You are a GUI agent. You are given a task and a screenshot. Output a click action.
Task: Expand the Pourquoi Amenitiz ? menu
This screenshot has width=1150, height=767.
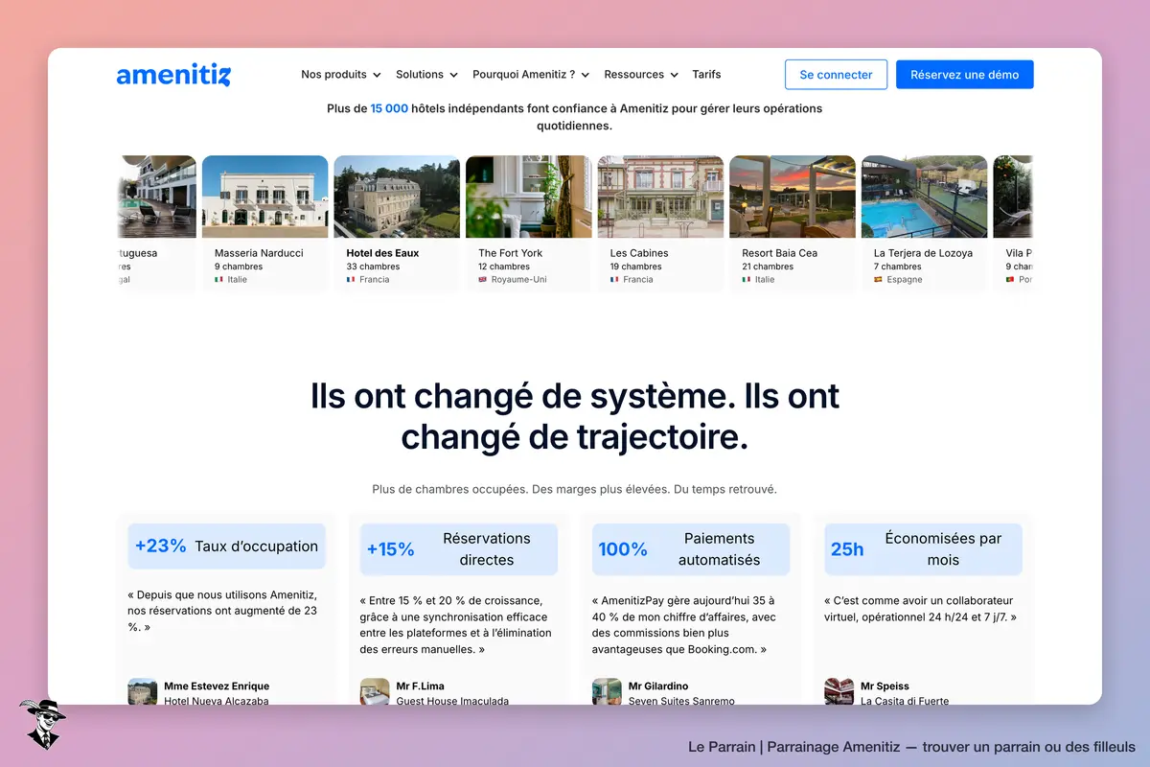[x=531, y=75]
